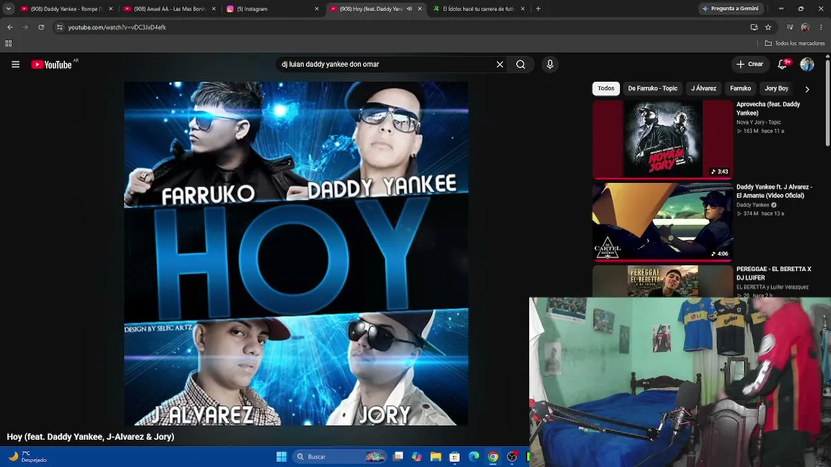Click the YouTube page scrollbar thumb
Screen dimensions: 831x467
pyautogui.click(x=827, y=102)
